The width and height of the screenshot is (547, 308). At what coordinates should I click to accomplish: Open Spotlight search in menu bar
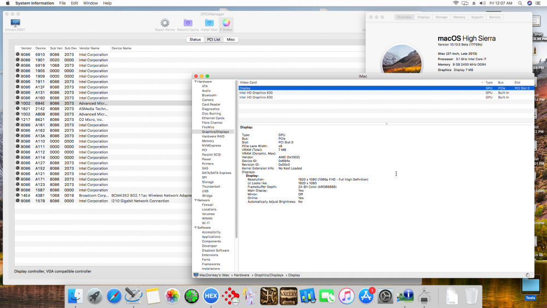[x=520, y=3]
